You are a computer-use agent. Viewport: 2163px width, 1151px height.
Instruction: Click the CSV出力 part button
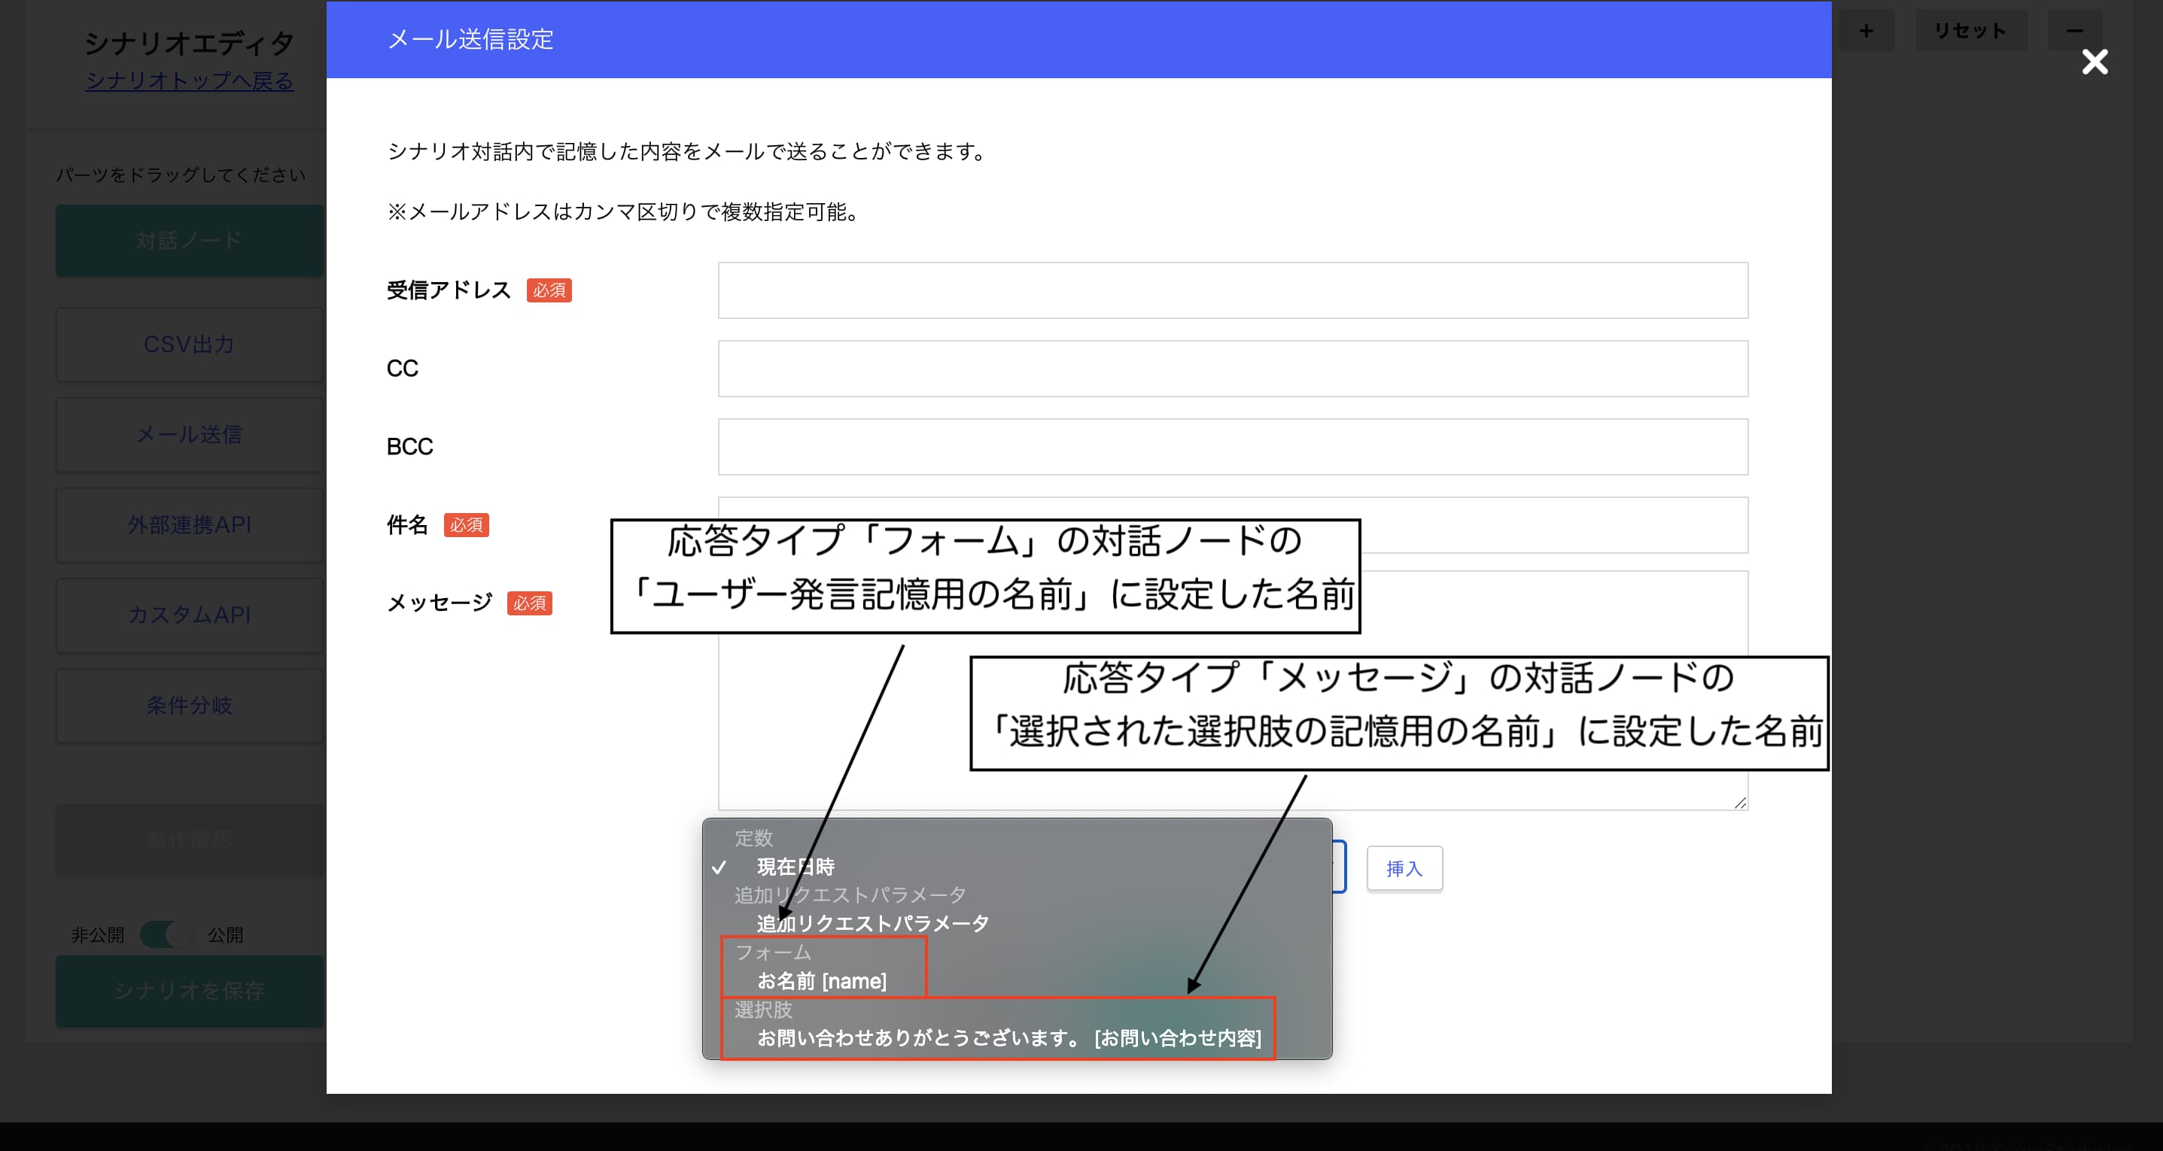[190, 345]
